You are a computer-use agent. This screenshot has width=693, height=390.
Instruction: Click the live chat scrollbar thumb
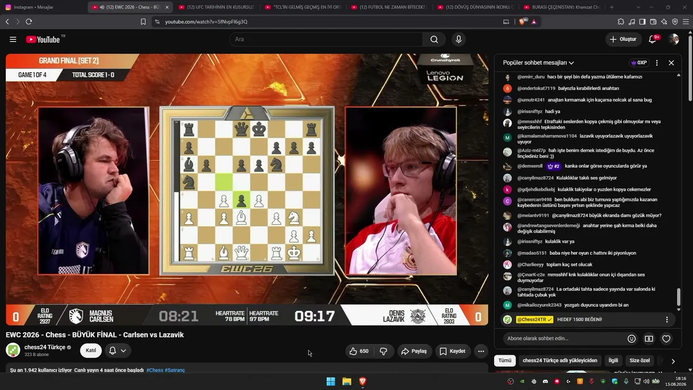tap(679, 297)
